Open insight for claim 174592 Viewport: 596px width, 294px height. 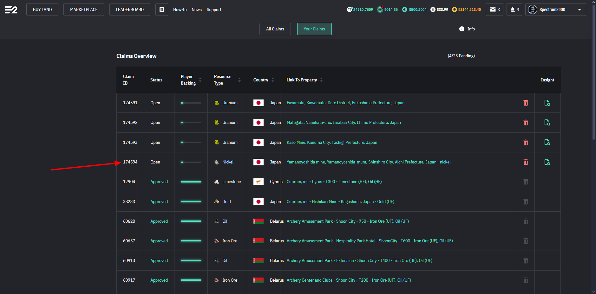tap(547, 123)
